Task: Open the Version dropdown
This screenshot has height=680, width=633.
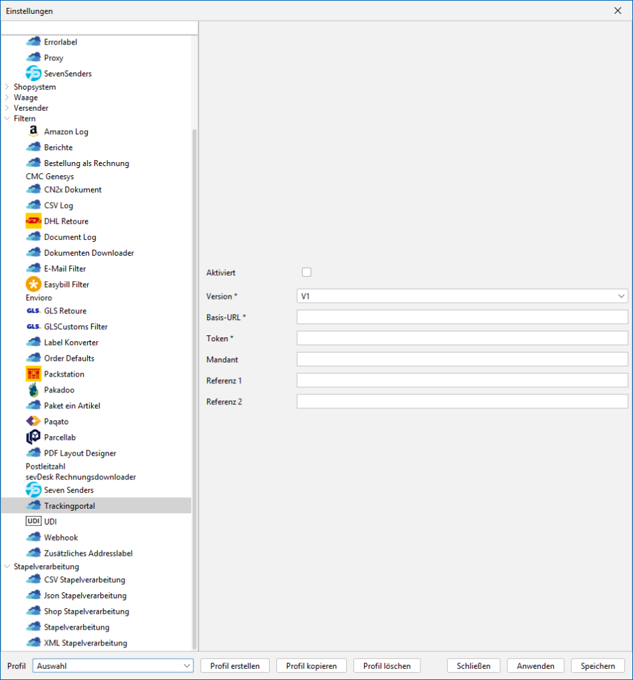Action: point(462,296)
